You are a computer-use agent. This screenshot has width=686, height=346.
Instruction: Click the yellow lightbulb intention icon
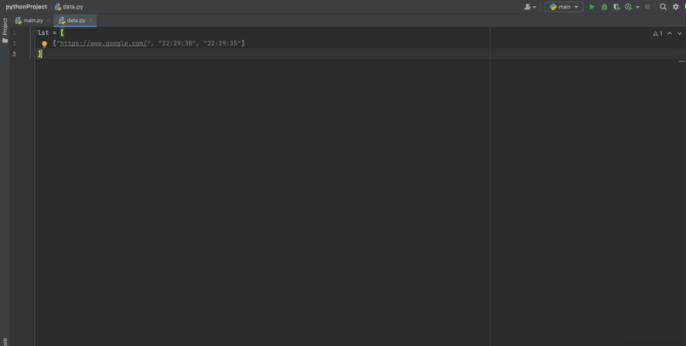[x=44, y=43]
